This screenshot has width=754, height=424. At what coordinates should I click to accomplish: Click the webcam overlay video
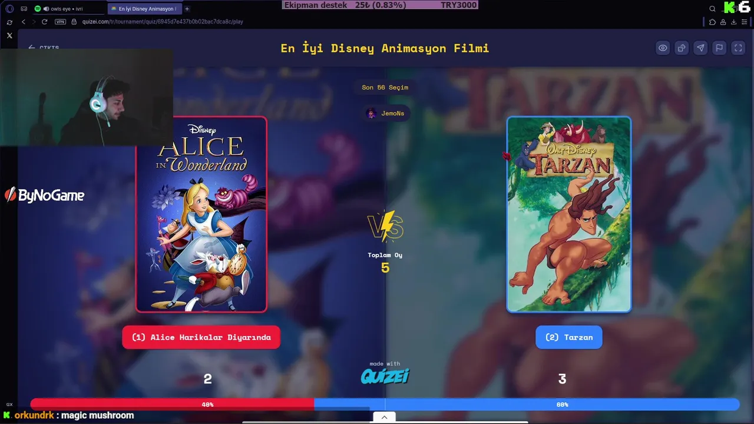coord(87,97)
